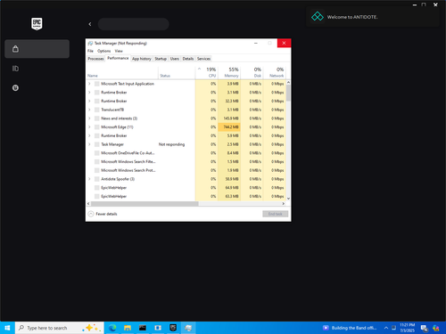Open the Building the Band news widget
The image size is (446, 334).
point(350,328)
